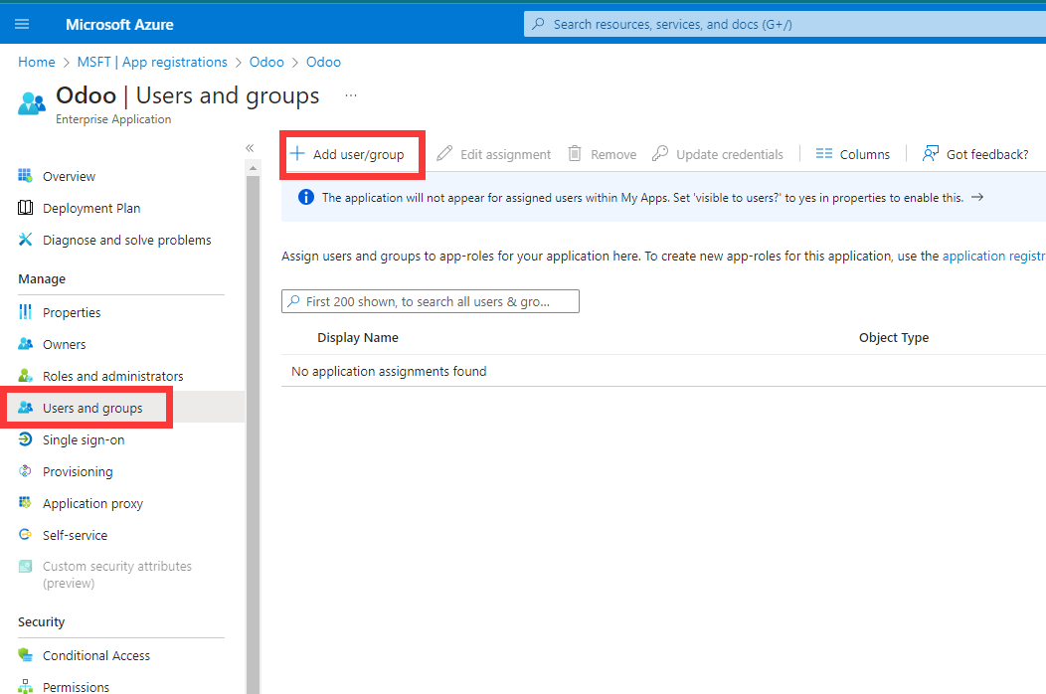Click the Add user/group button
The image size is (1046, 694).
click(x=348, y=154)
